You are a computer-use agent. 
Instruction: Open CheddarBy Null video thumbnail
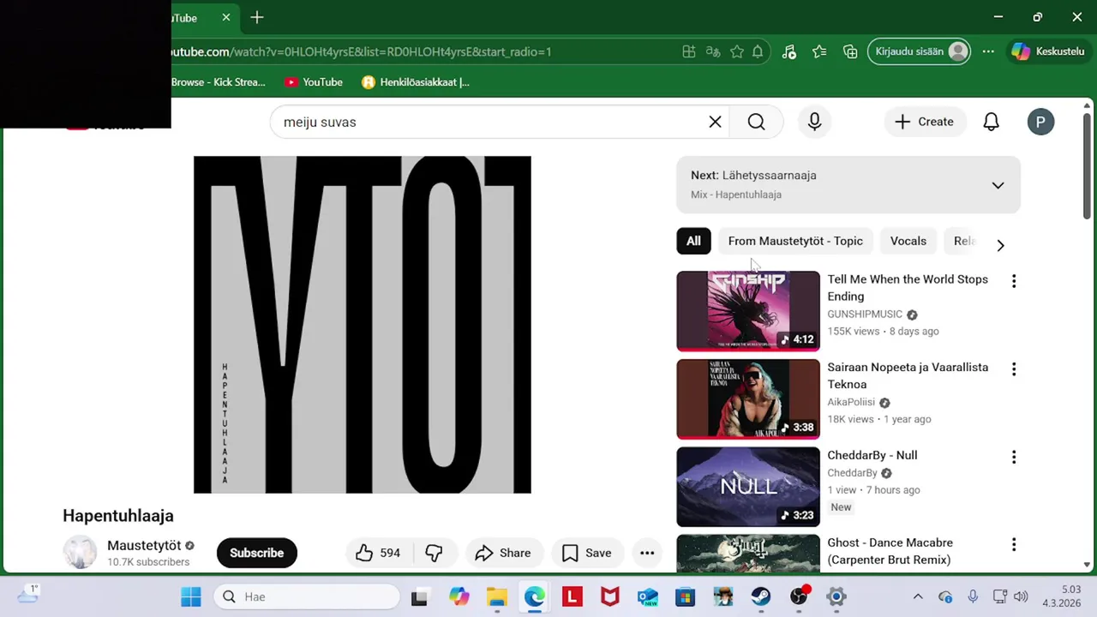click(748, 487)
